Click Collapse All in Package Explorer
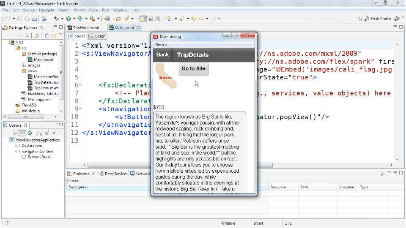Image resolution: width=406 pixels, height=228 pixels. coord(47,35)
